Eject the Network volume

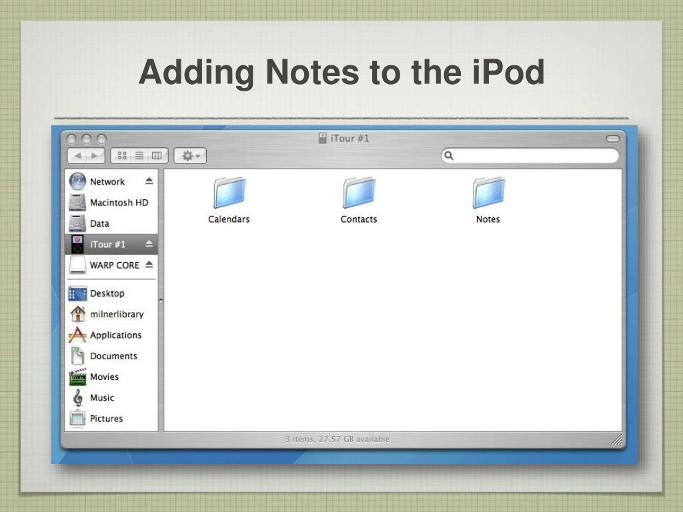[149, 181]
